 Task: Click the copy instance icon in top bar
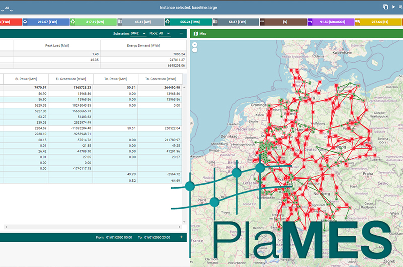pos(385,7)
